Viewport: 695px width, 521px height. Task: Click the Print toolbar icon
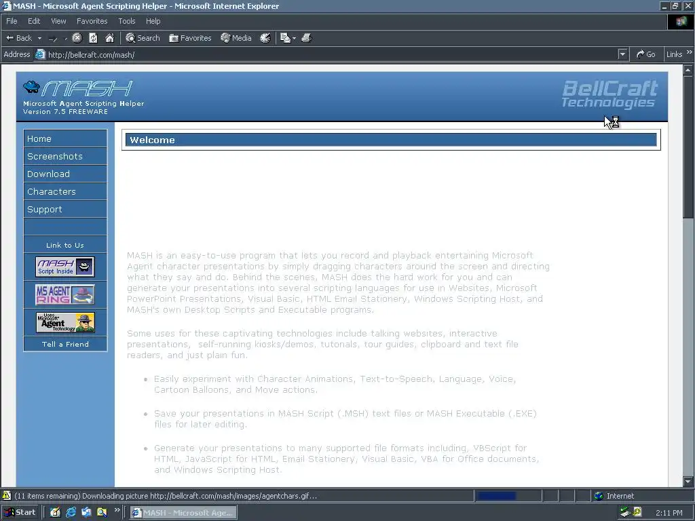307,38
